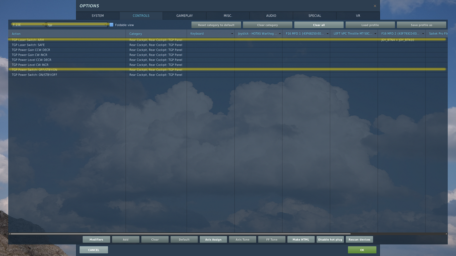Image resolution: width=456 pixels, height=256 pixels.
Task: Select row TGP Power Gain CW INCR
Action: click(228, 55)
